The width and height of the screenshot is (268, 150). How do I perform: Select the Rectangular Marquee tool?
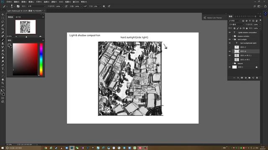point(3,18)
